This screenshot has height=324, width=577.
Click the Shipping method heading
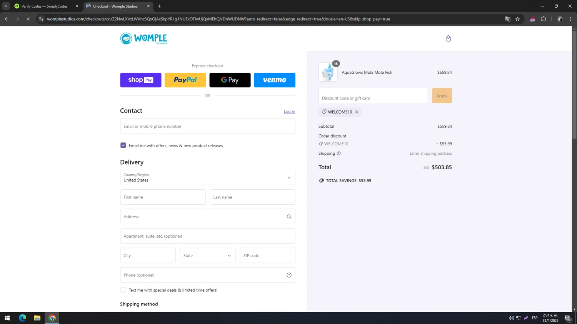coord(139,304)
